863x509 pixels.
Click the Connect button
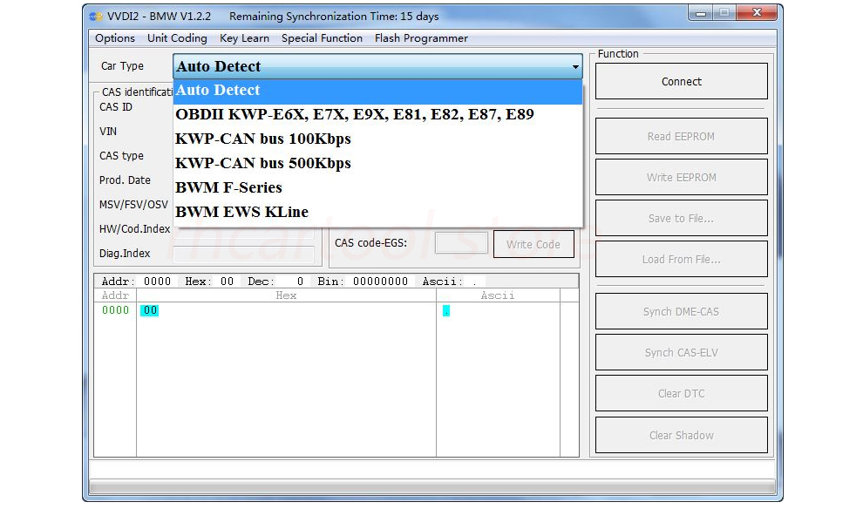tap(682, 81)
